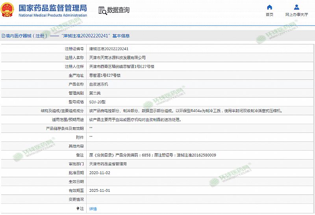Screen dimensions: 315x215
Task: Click the expiry date 2025-11-01
Action: (x=100, y=191)
